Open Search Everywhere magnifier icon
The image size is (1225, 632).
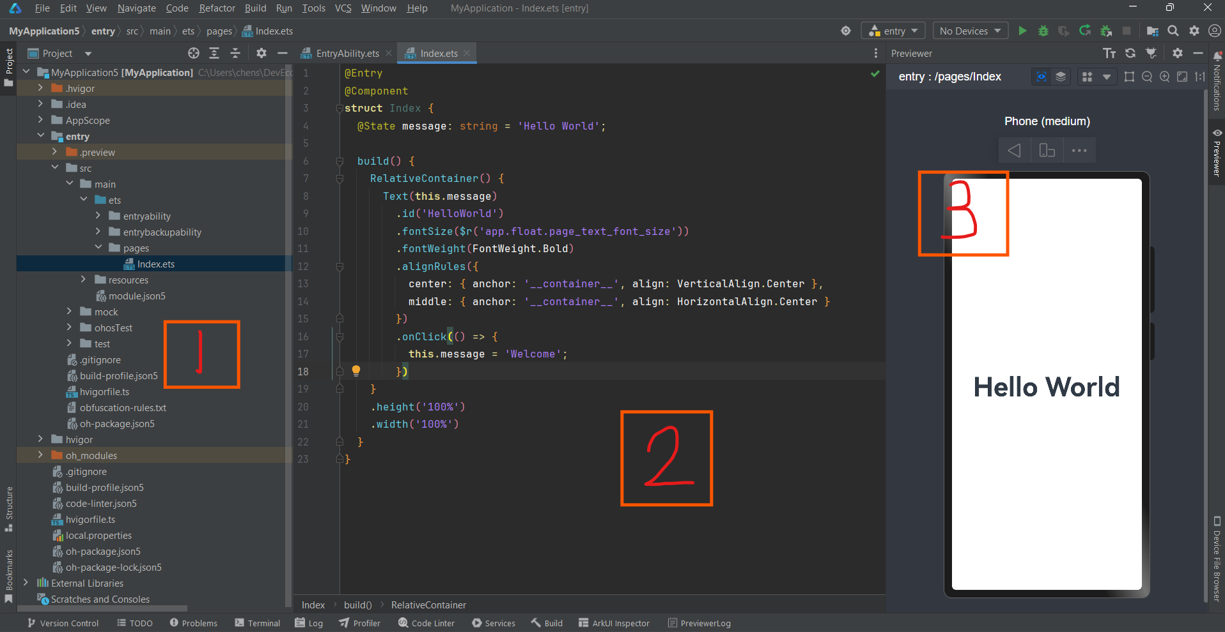1173,31
